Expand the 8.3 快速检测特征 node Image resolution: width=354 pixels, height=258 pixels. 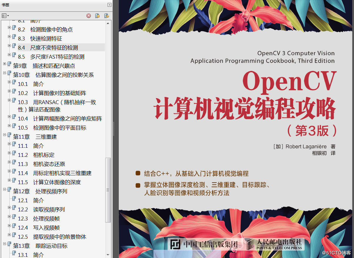(x=9, y=37)
